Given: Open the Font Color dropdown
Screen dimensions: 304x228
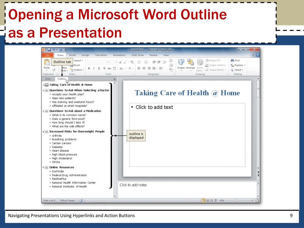Looking at the screenshot, I should pyautogui.click(x=133, y=68).
